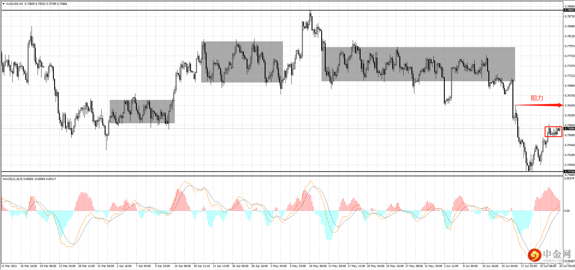Click the 13 May 00:00 time label

click(x=337, y=266)
